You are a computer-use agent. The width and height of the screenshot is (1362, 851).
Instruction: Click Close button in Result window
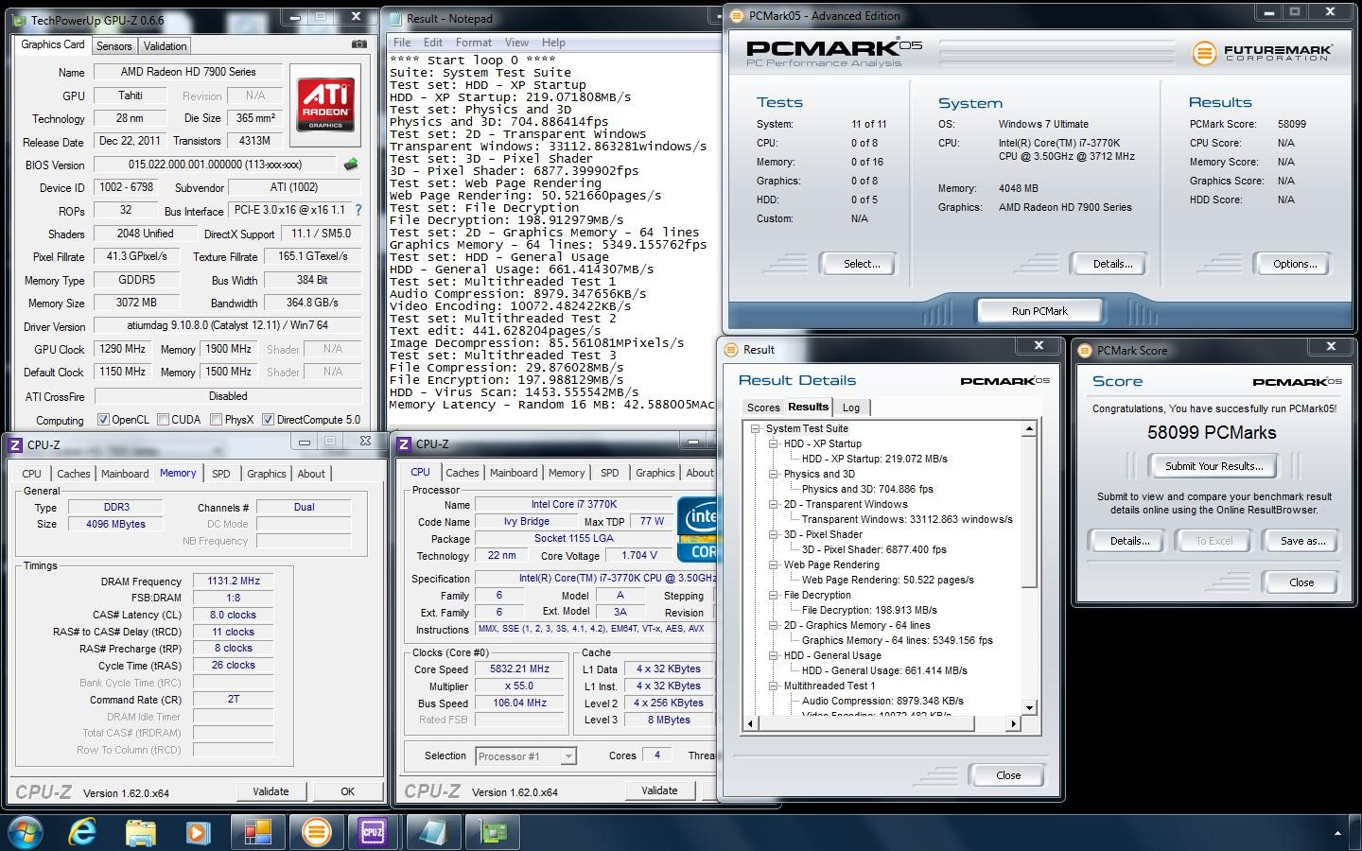tap(1007, 775)
